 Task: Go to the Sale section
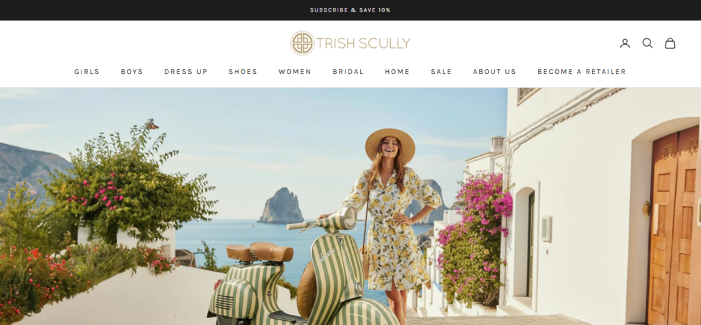442,72
